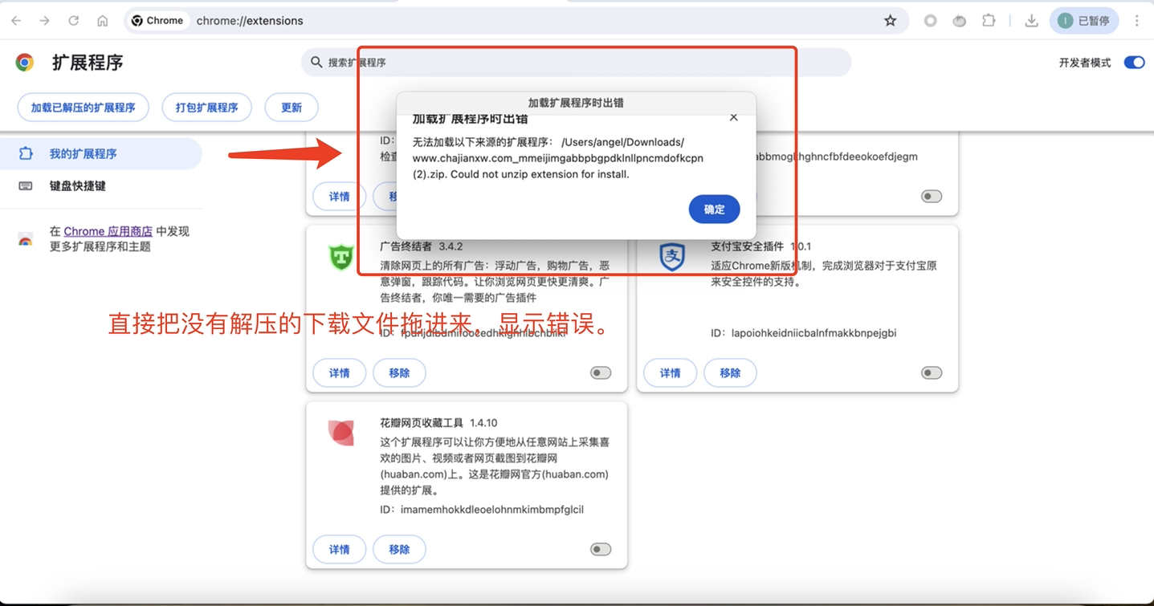Open the Chrome 应用商店 link
The image size is (1154, 606).
[108, 231]
